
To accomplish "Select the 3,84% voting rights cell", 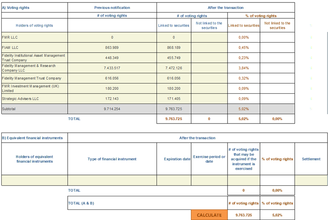I will 244,68.
